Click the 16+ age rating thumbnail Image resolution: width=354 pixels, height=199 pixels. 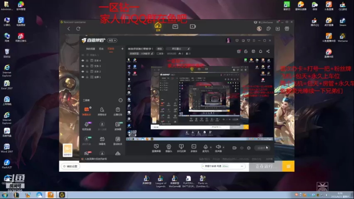pyautogui.click(x=68, y=150)
